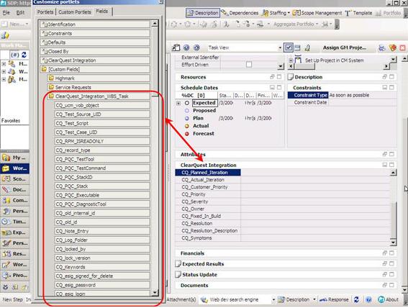
Task: Minimize the ClearQuest Integration portlet
Action: [384, 165]
